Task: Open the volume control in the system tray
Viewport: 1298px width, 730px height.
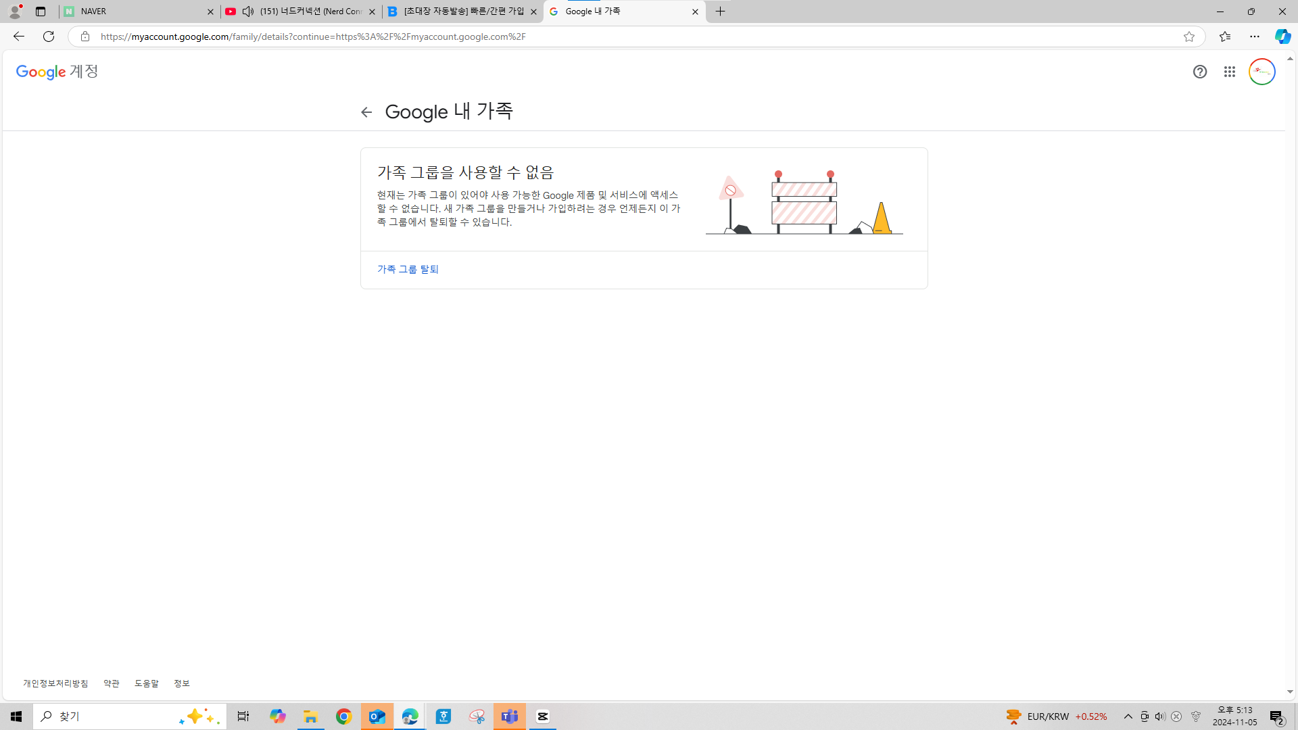Action: click(x=1160, y=716)
